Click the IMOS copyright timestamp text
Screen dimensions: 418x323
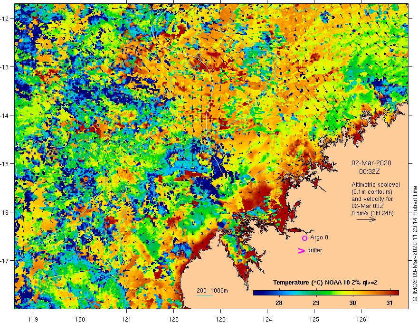pyautogui.click(x=415, y=244)
